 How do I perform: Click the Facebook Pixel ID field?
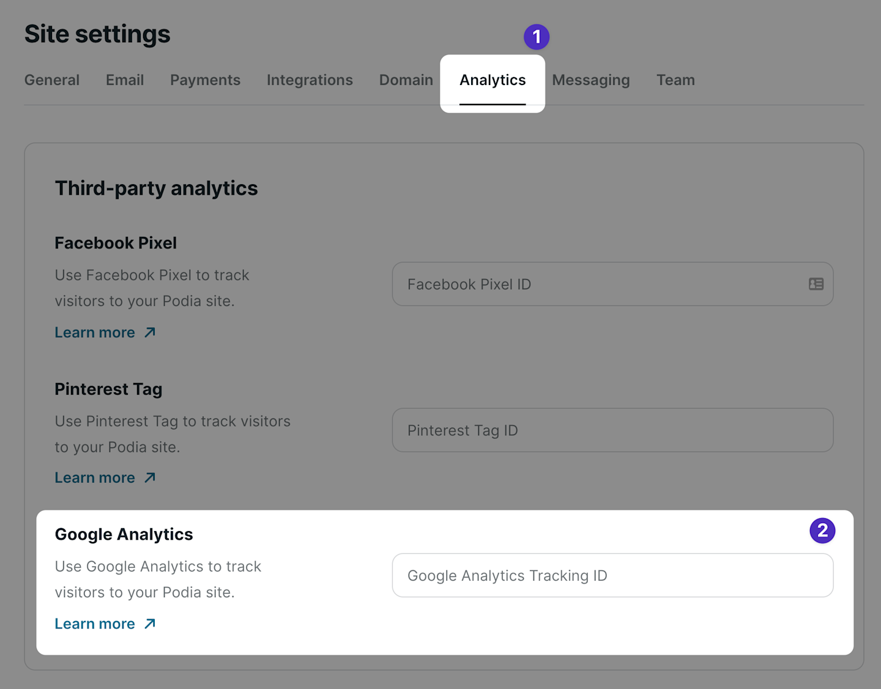(x=600, y=285)
